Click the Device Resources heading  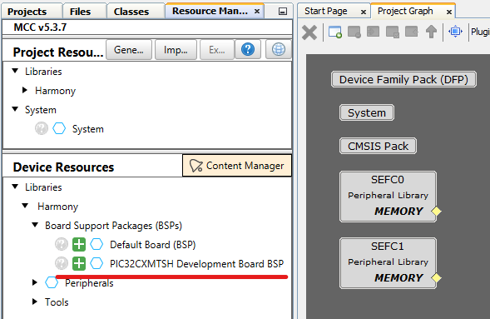click(63, 167)
